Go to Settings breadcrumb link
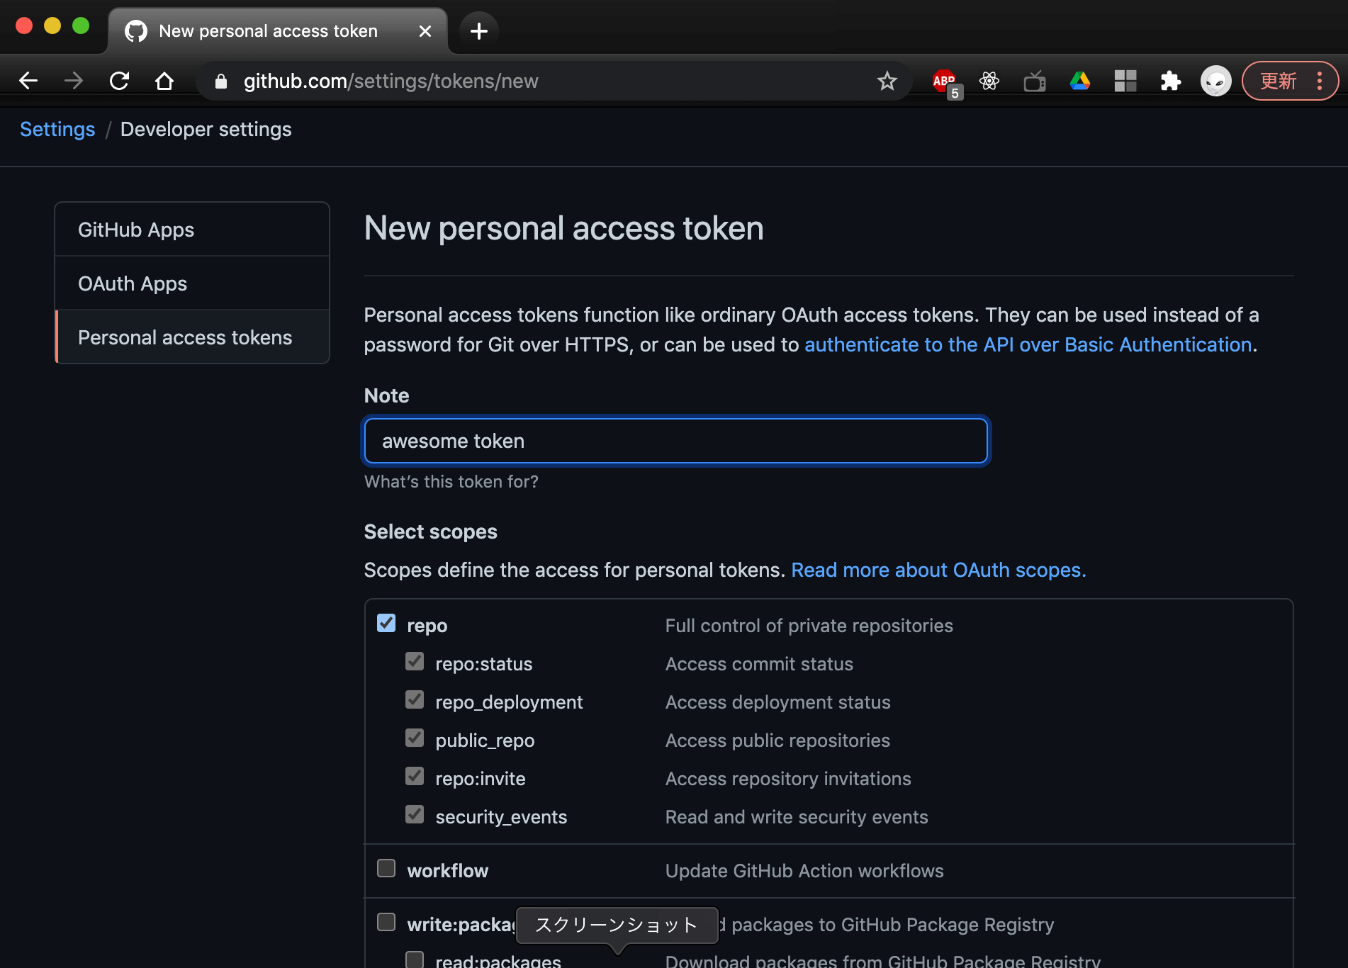Image resolution: width=1348 pixels, height=968 pixels. tap(57, 130)
